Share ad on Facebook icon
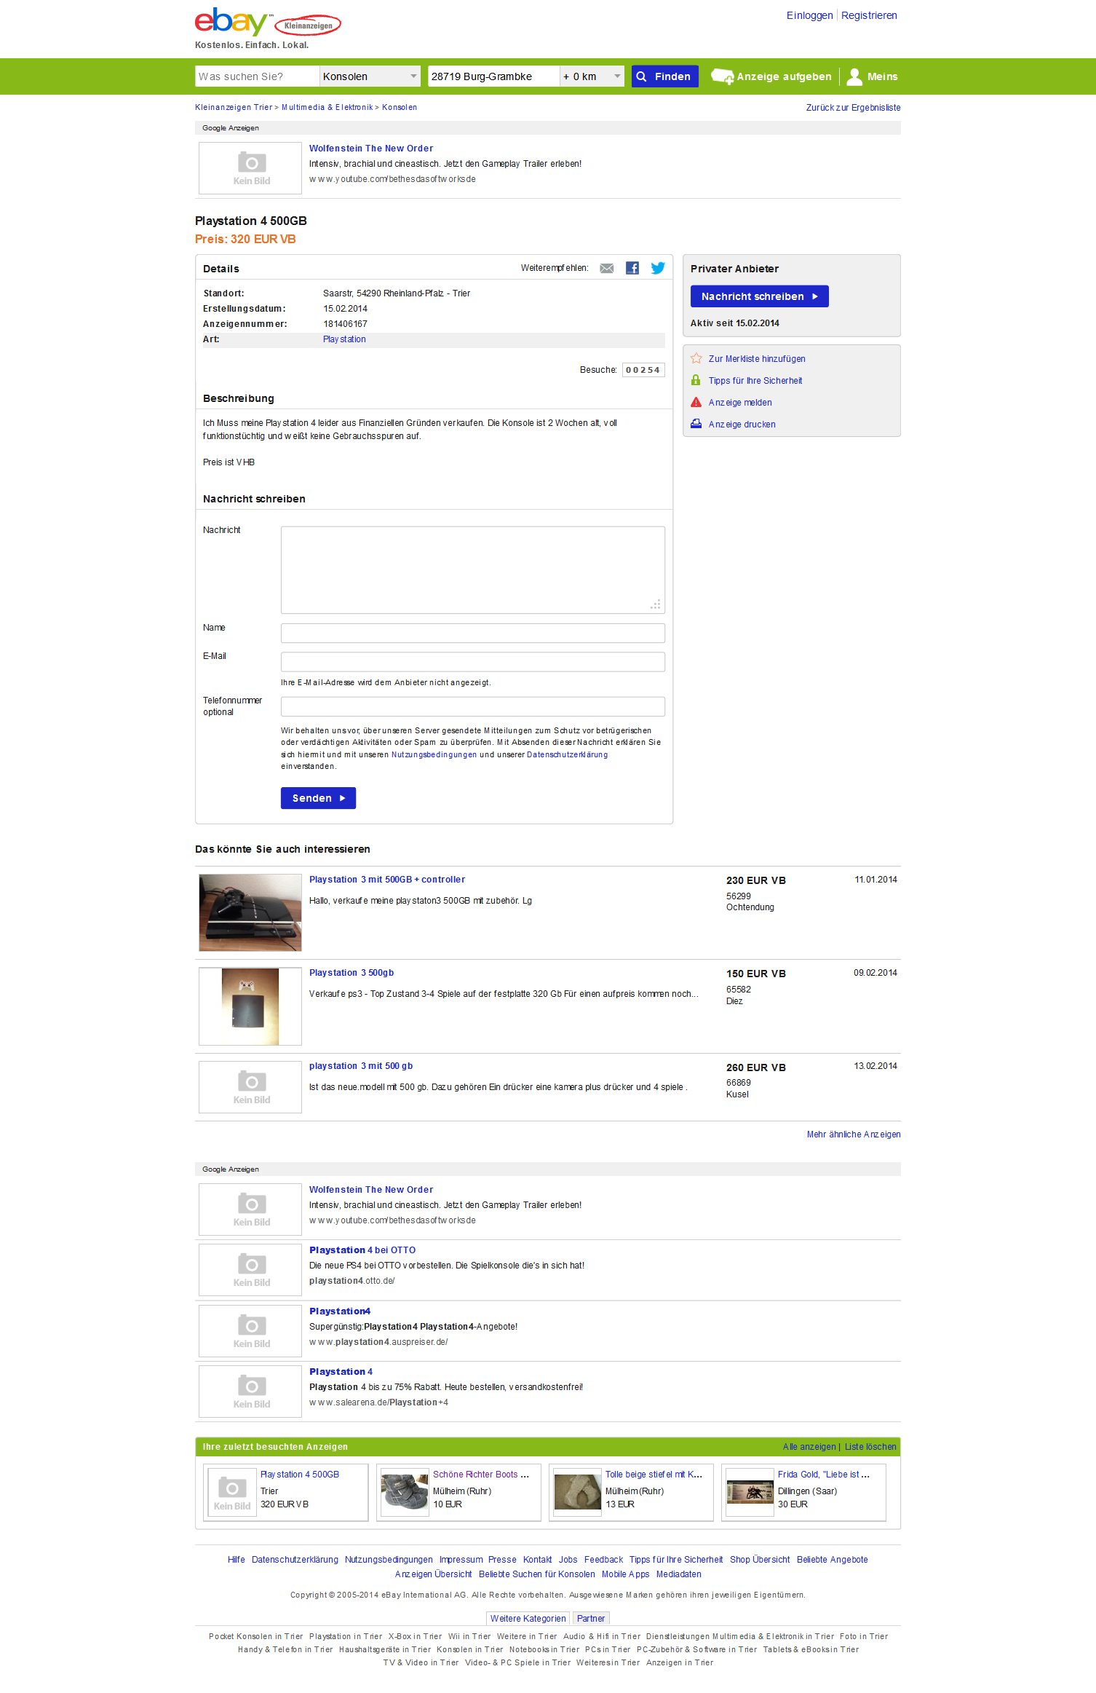 [632, 268]
